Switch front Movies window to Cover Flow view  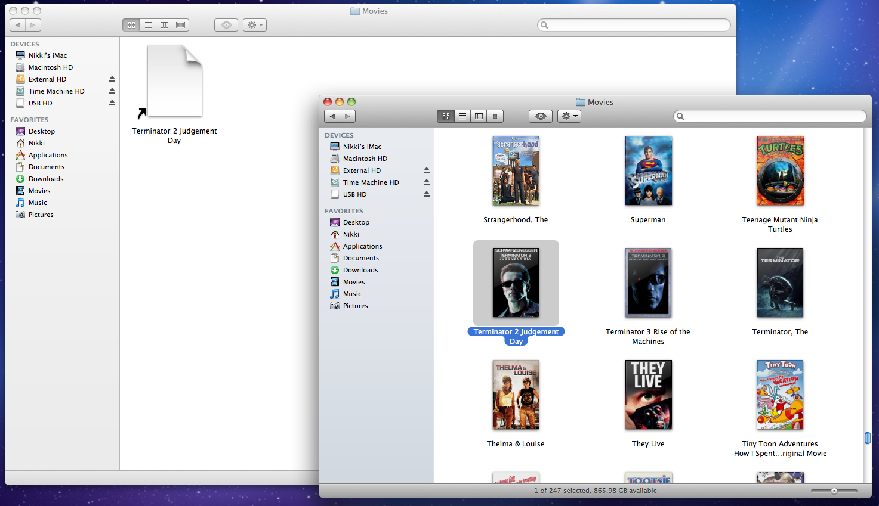pos(495,116)
